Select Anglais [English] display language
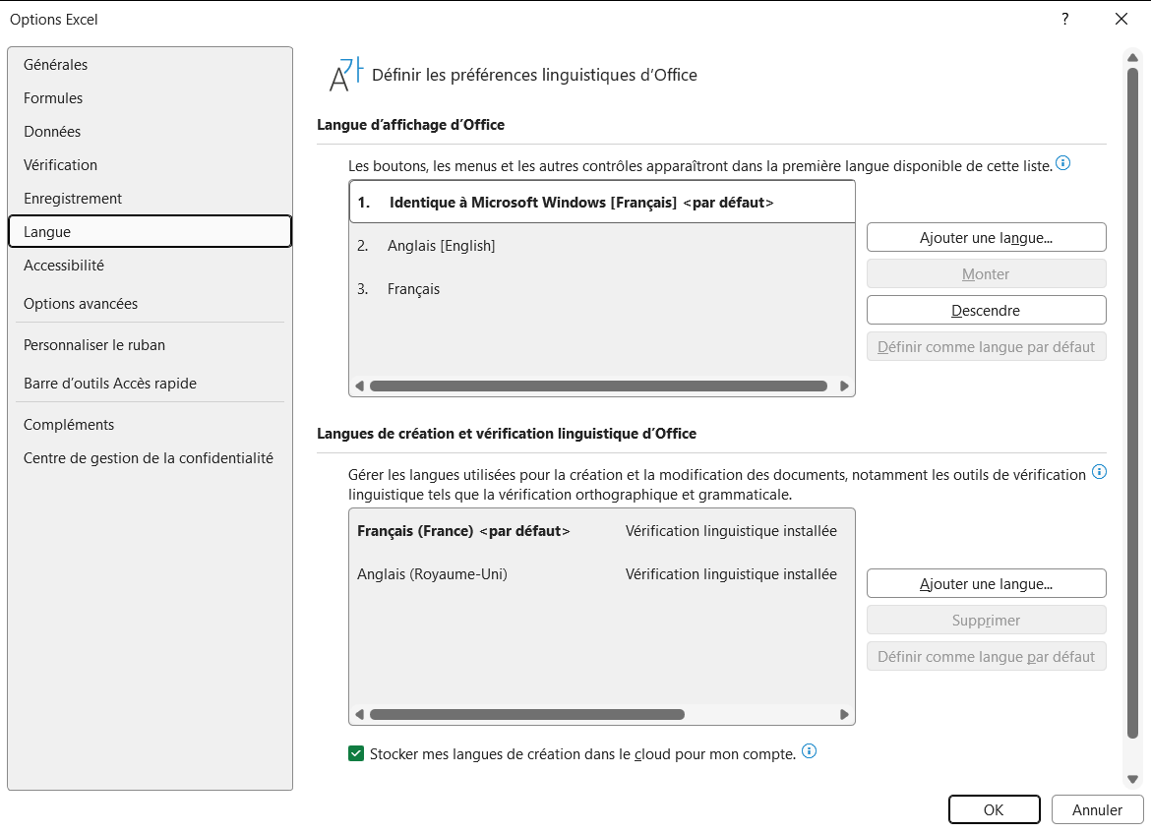This screenshot has width=1151, height=833. tap(602, 245)
